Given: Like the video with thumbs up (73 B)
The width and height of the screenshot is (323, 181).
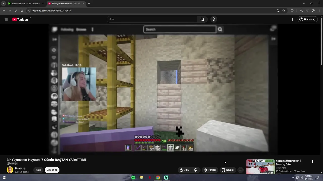Looking at the screenshot, I should (x=184, y=170).
